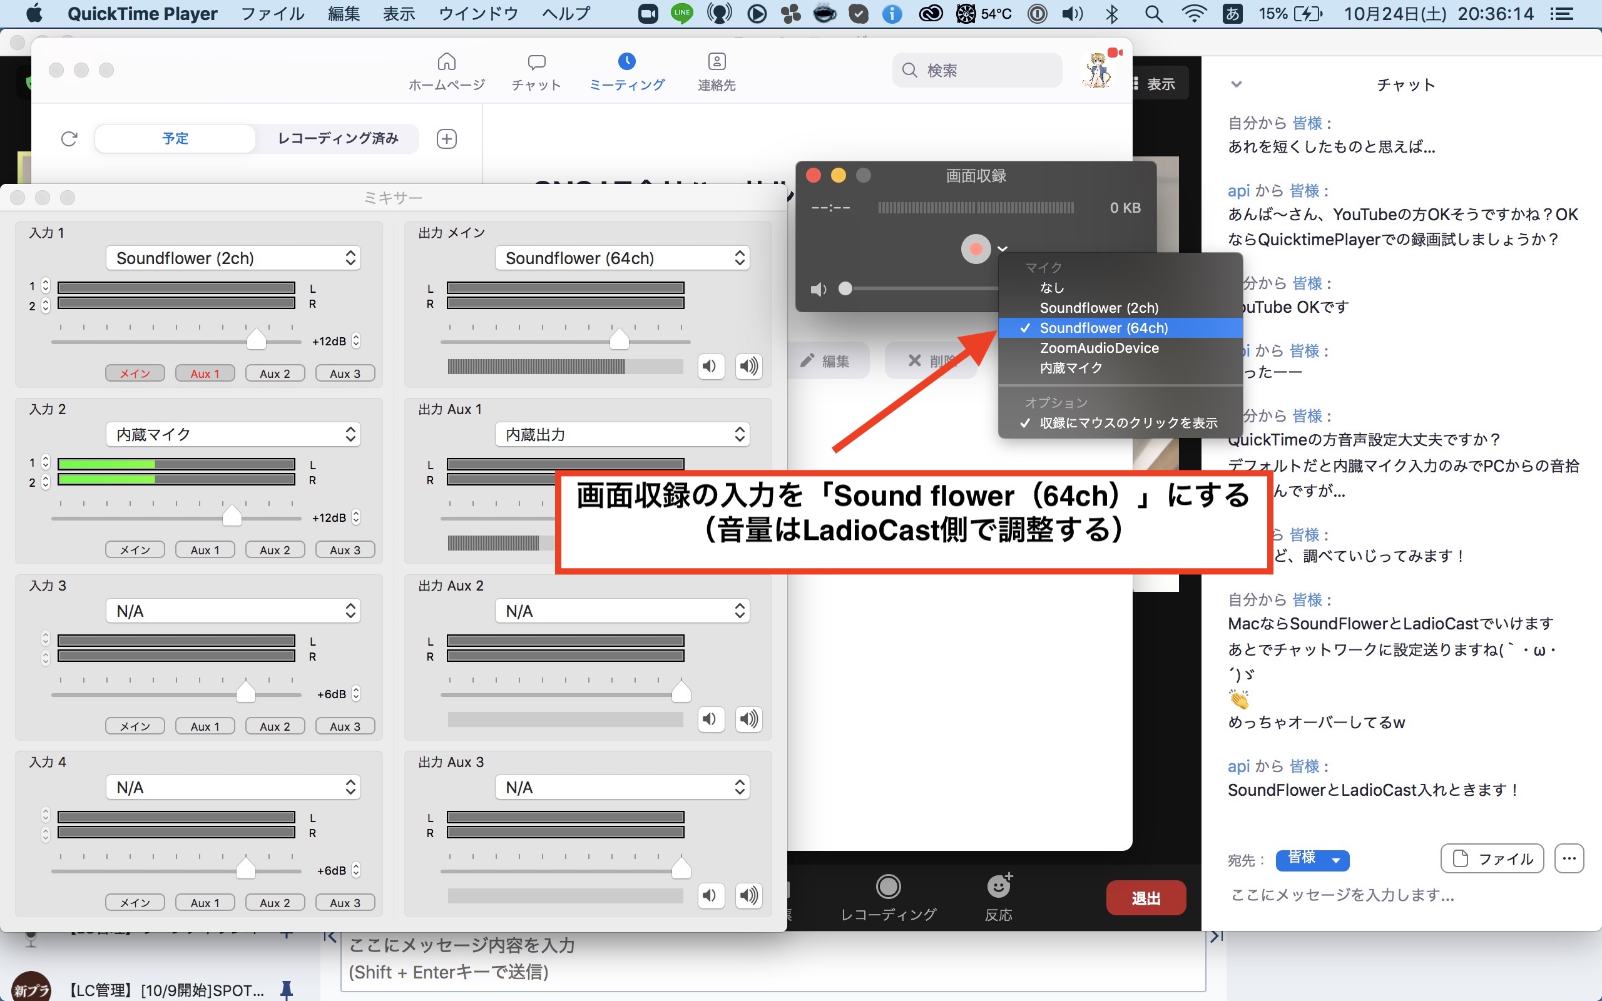Open the Output Aux 1 内蔵出力 device dropdown
This screenshot has width=1602, height=1001.
tap(622, 435)
